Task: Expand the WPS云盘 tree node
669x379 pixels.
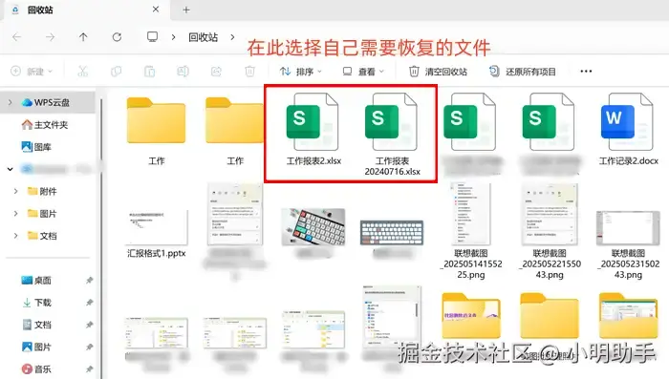Action: [11, 102]
